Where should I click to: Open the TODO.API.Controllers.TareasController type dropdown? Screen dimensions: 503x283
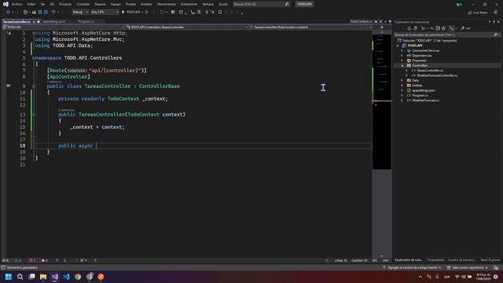[x=187, y=28]
